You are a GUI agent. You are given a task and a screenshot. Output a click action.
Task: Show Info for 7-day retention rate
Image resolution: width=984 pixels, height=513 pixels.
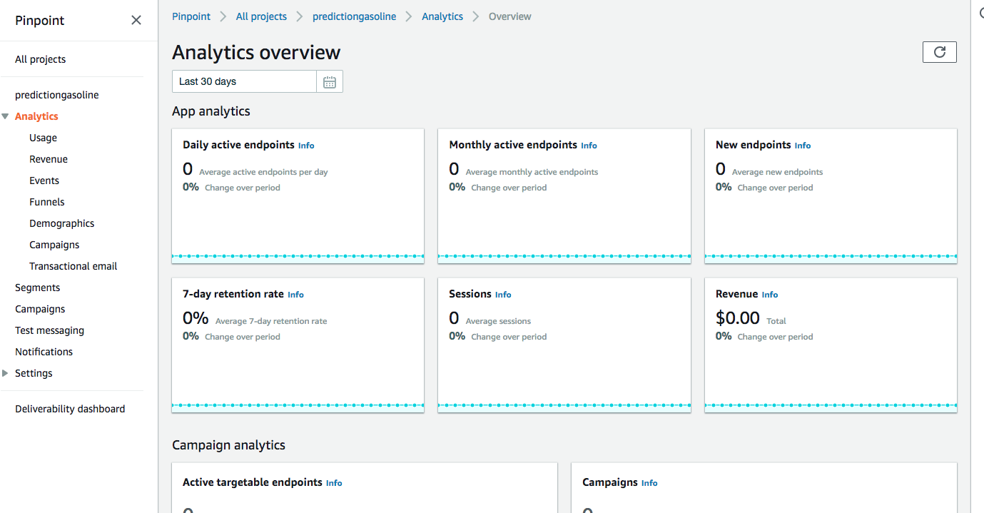295,295
